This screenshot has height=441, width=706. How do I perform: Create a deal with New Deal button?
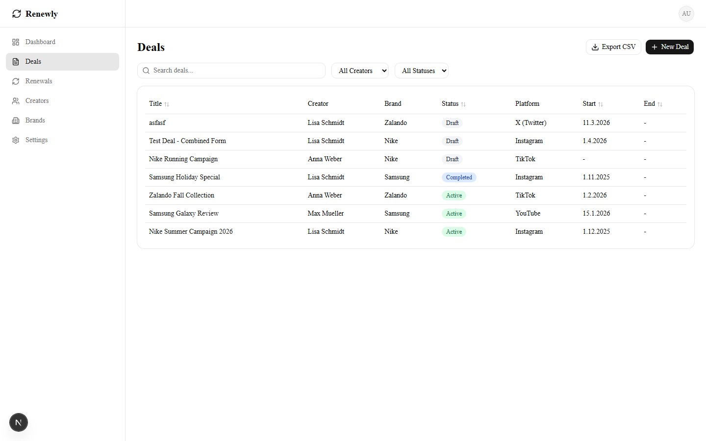669,47
